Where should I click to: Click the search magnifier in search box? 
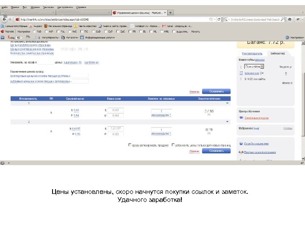[283, 19]
